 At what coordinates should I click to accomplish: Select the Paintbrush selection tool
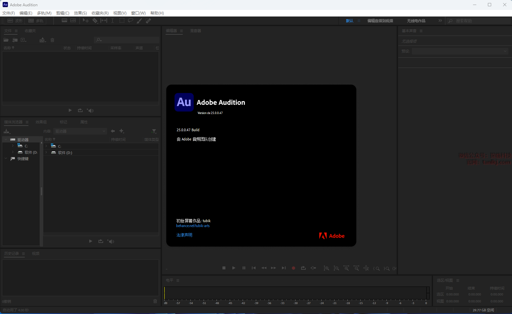point(139,20)
